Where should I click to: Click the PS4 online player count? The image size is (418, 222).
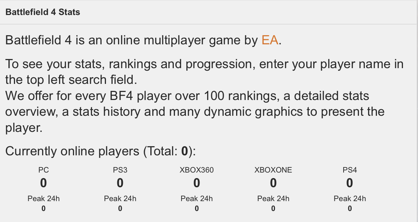350,183
